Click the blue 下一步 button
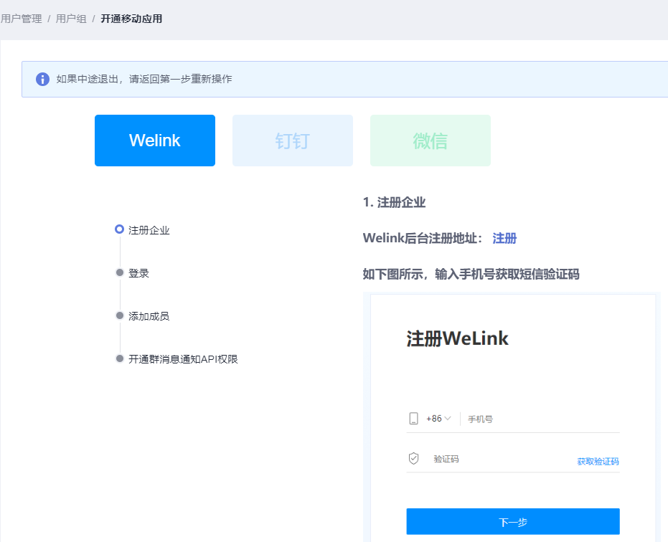668x542 pixels. pos(513,521)
